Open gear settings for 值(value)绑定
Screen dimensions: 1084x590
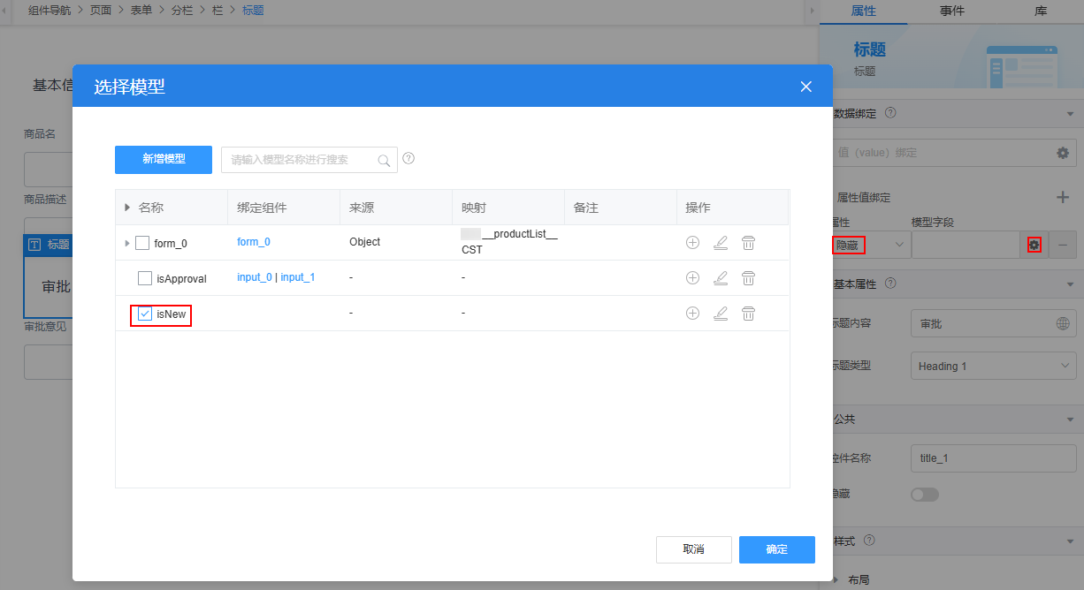click(1063, 153)
